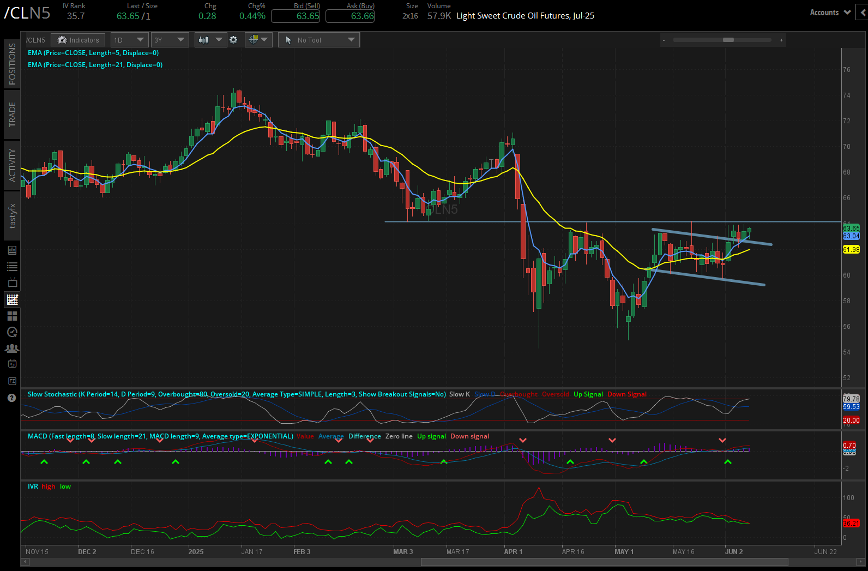Open the quote book sidebar icon
Screen dimensions: 868x571
pos(12,250)
